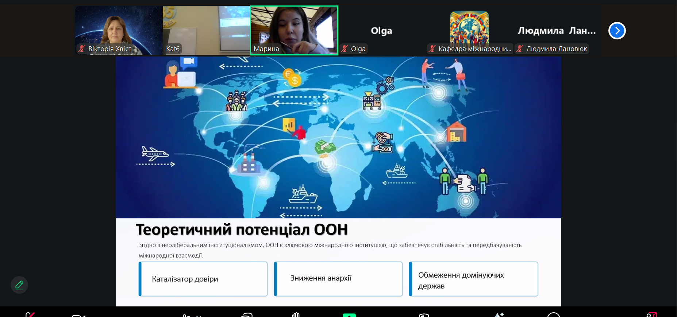
Task: Select the Людмила Лановюк participant tile
Action: (x=557, y=30)
